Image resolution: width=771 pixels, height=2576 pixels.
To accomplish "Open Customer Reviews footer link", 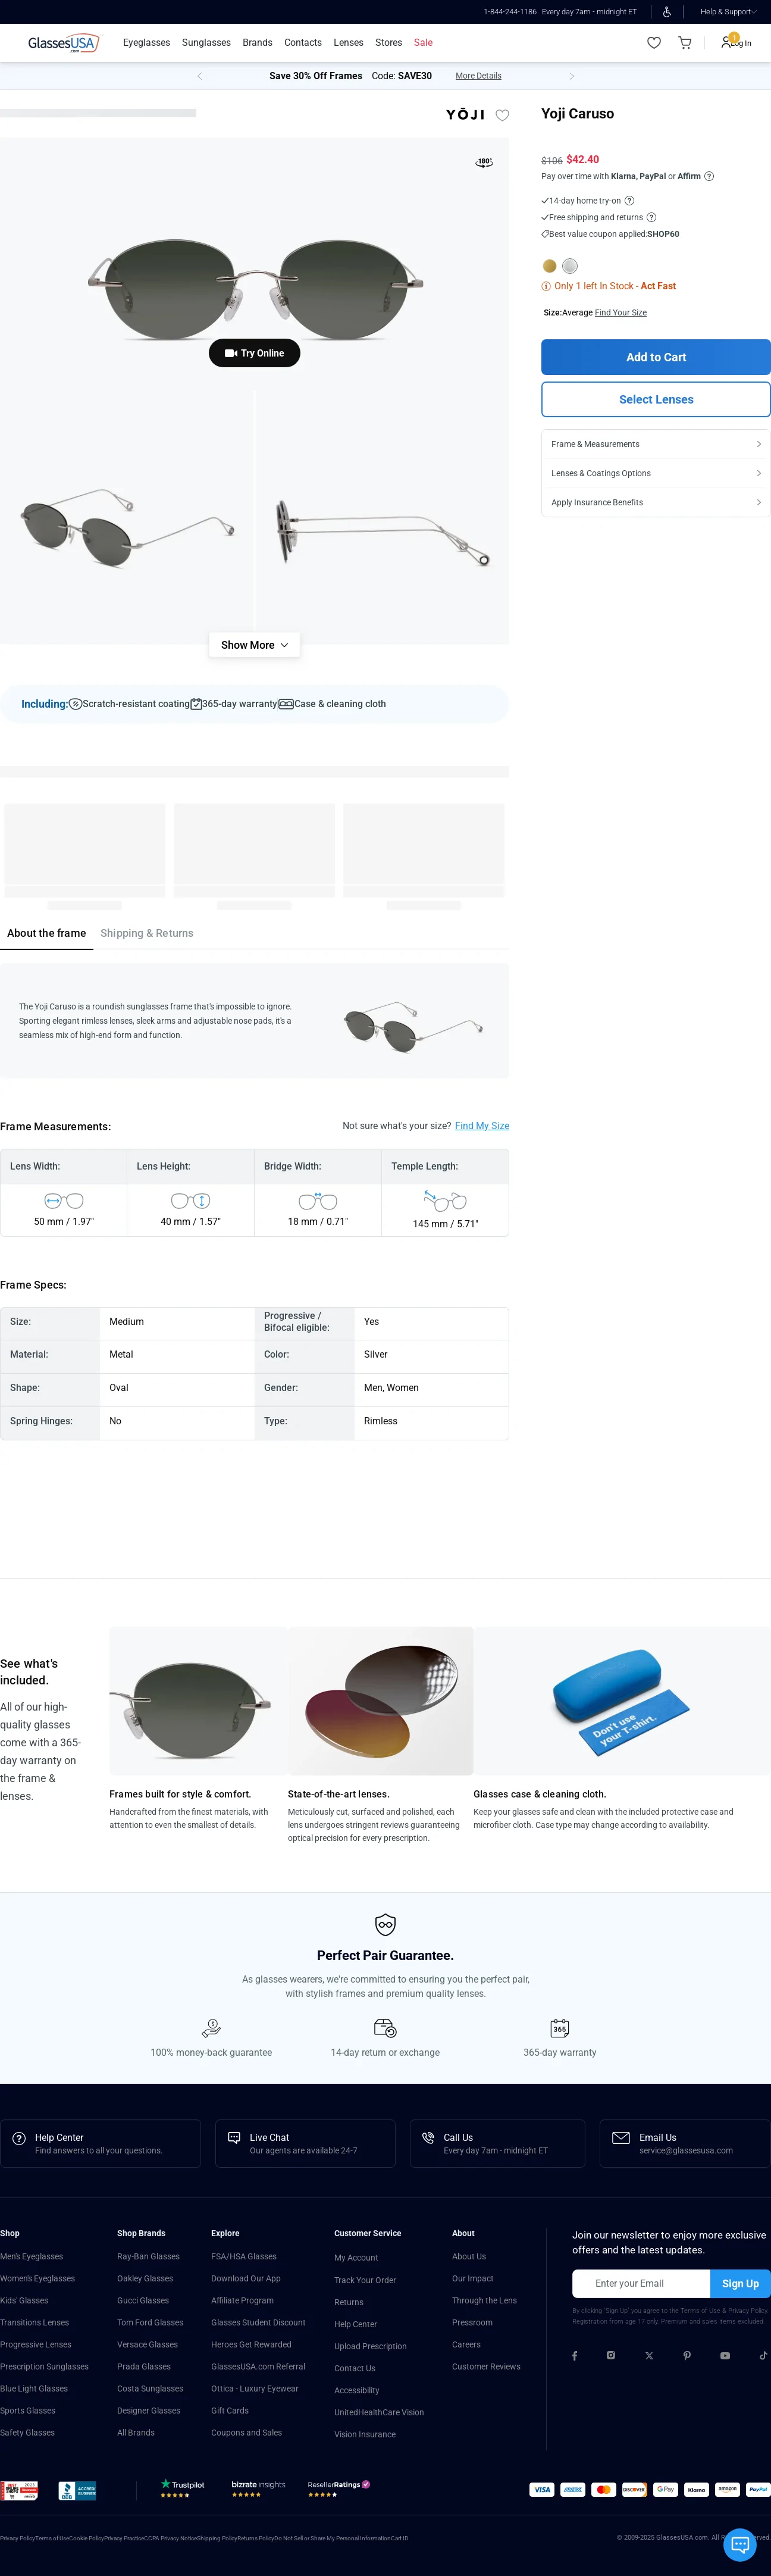I will (486, 2366).
